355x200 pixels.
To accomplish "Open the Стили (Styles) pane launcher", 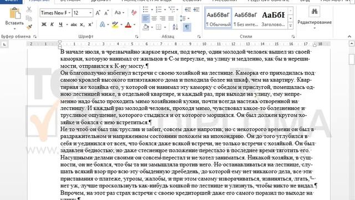I will (x=293, y=37).
